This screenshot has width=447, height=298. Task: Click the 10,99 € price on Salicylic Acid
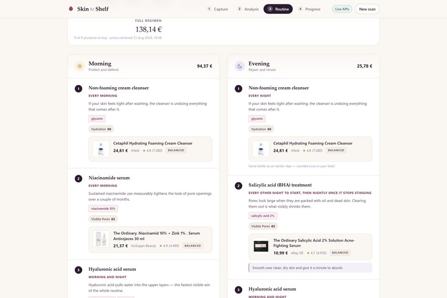280,253
